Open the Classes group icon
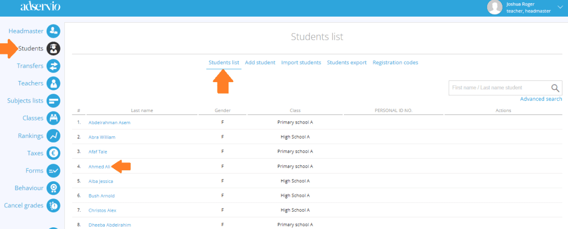Image resolution: width=568 pixels, height=229 pixels. coord(53,118)
